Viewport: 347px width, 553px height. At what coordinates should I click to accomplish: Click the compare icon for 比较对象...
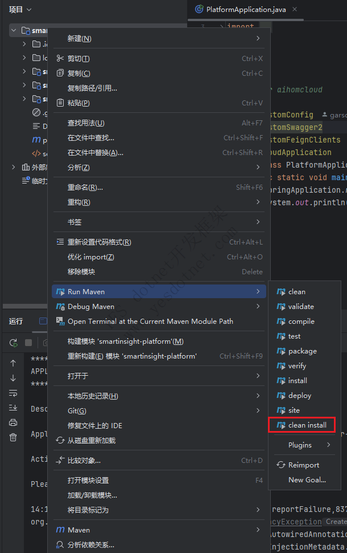(x=60, y=460)
